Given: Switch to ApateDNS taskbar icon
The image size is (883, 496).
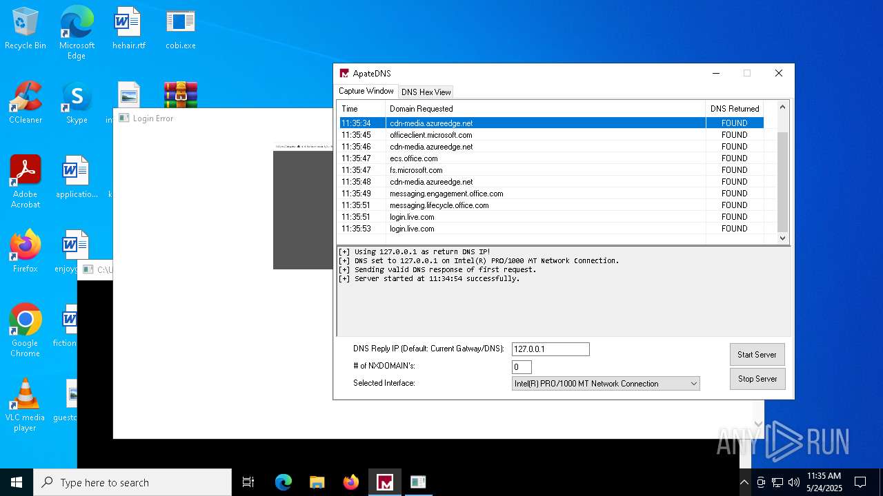Looking at the screenshot, I should click(384, 482).
